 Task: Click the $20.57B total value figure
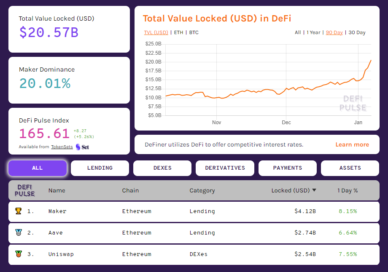49,32
